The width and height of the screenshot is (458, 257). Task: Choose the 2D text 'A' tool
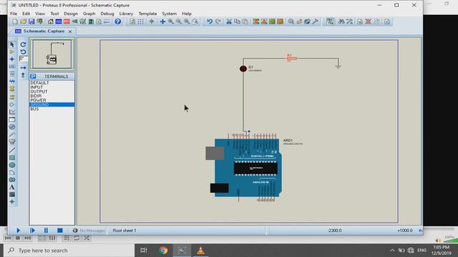click(12, 187)
